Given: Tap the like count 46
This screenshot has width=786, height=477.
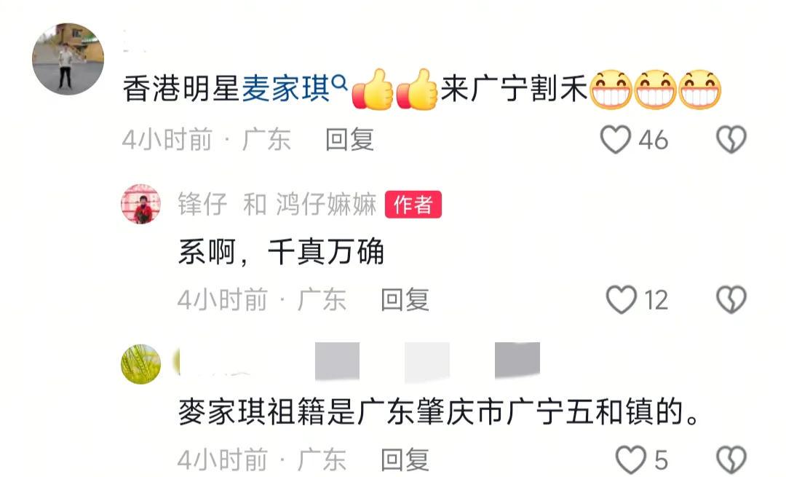Looking at the screenshot, I should 653,140.
